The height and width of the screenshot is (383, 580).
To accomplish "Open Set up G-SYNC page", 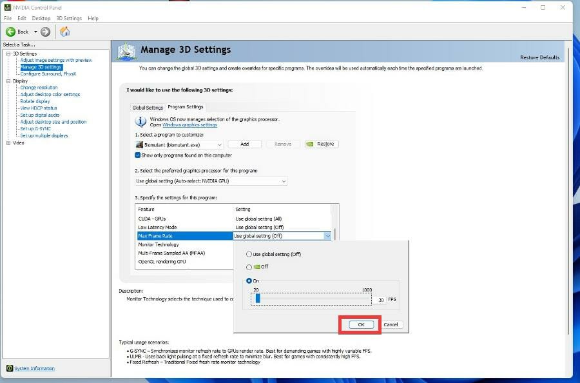I will pos(35,129).
